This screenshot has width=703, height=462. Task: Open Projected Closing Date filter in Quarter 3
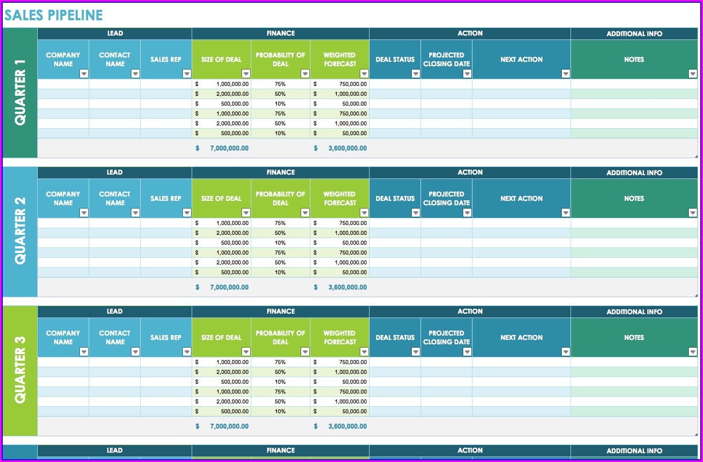tap(467, 352)
